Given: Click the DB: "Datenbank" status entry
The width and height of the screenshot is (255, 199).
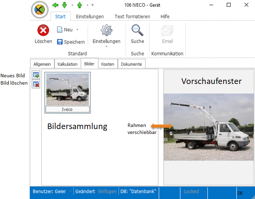Looking at the screenshot, I should coord(138,191).
